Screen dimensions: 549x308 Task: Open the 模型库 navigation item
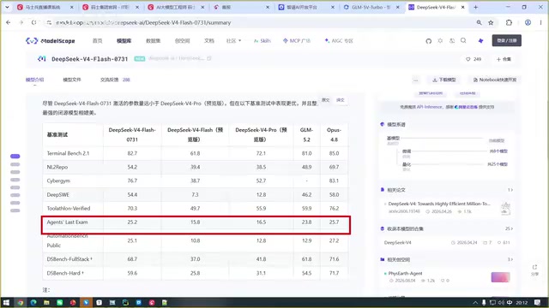tap(124, 41)
